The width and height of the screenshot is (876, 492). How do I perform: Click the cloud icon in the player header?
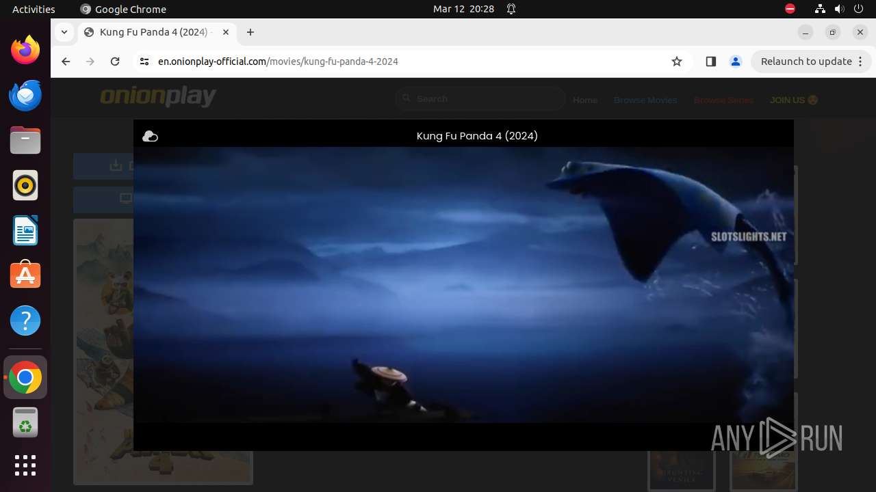(150, 137)
